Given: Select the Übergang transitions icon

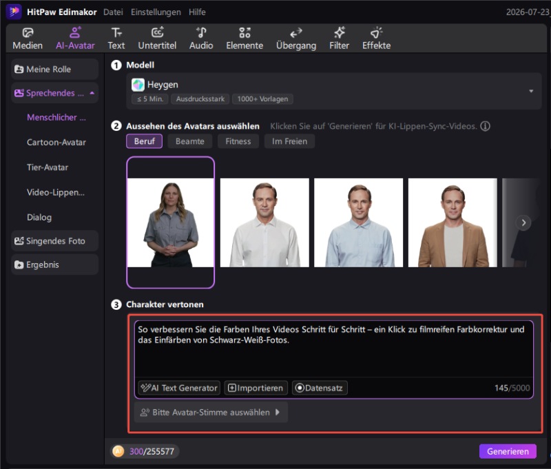Looking at the screenshot, I should pyautogui.click(x=296, y=32).
